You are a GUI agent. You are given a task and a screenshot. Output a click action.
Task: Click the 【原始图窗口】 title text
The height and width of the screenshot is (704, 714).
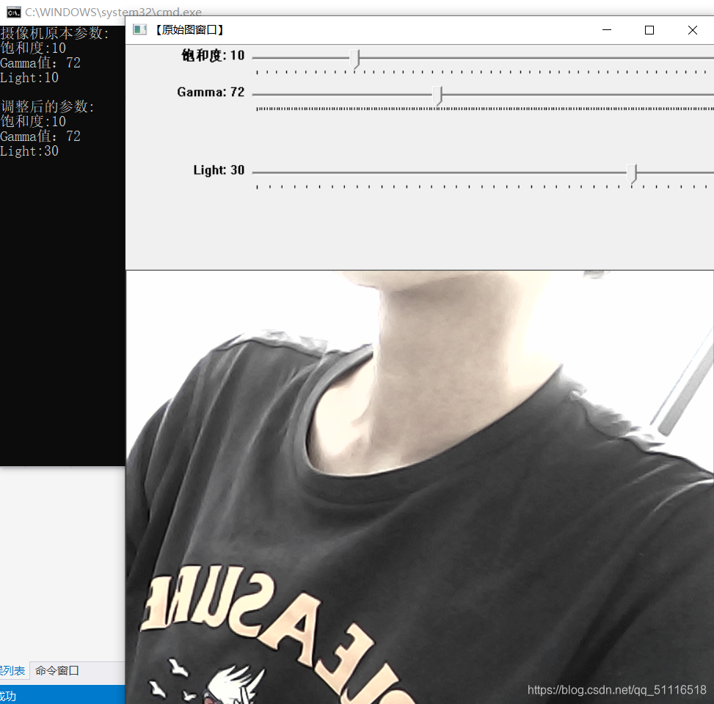point(189,30)
